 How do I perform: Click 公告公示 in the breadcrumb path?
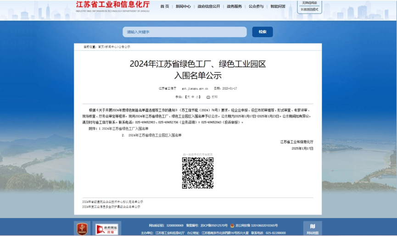124,47
